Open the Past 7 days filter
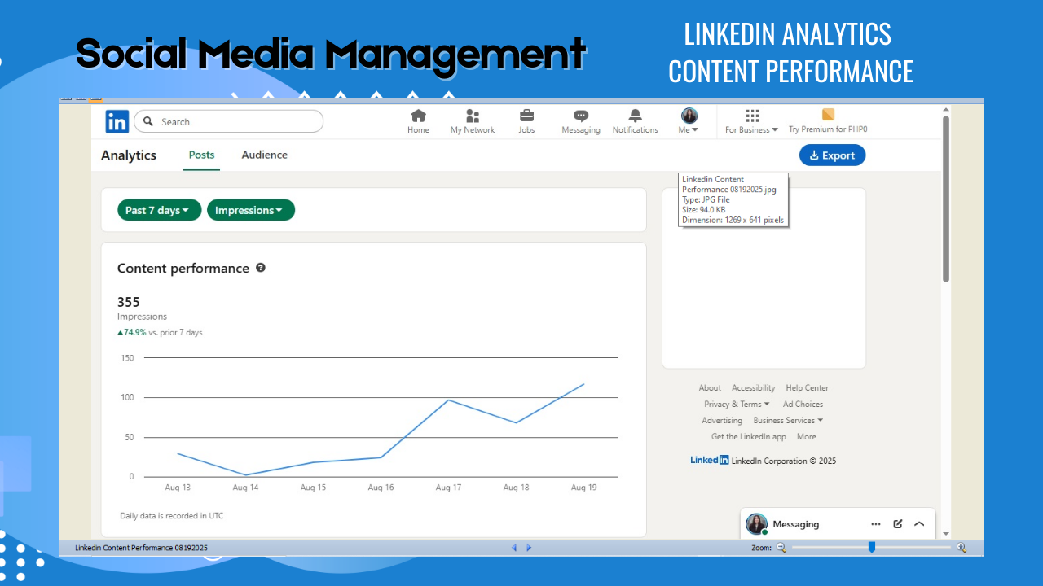 pyautogui.click(x=159, y=210)
